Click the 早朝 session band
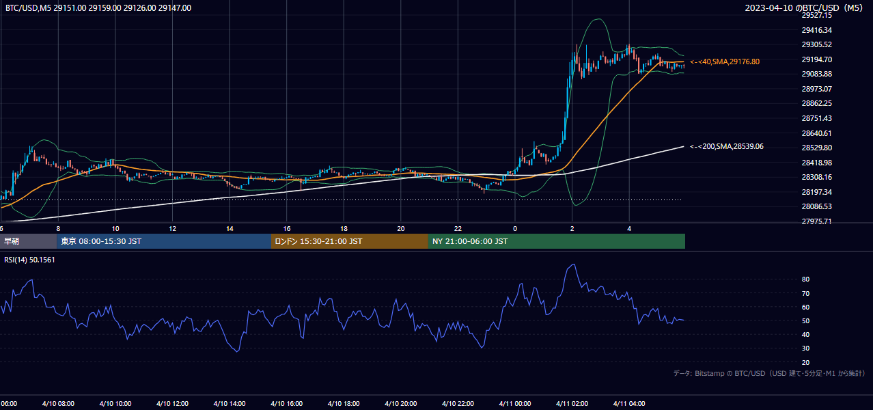This screenshot has height=410, width=873. coord(29,241)
